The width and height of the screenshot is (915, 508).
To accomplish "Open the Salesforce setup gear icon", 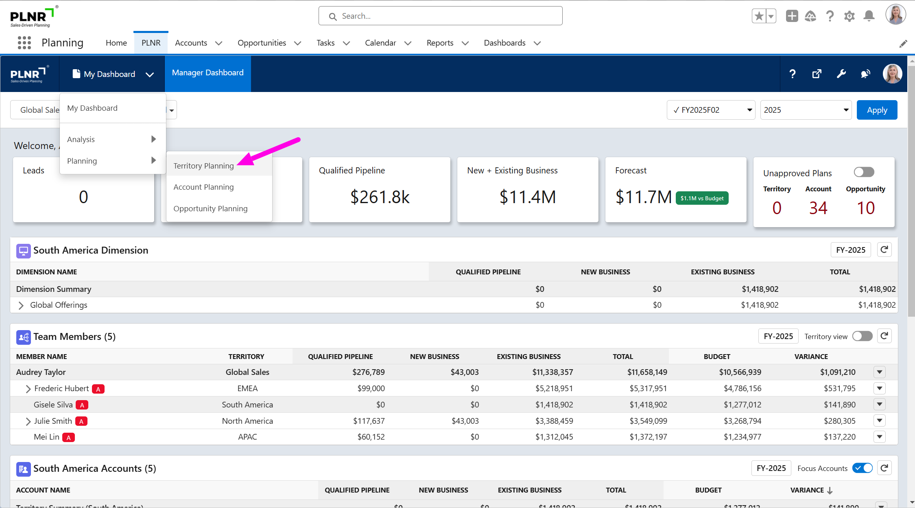I will pyautogui.click(x=849, y=16).
